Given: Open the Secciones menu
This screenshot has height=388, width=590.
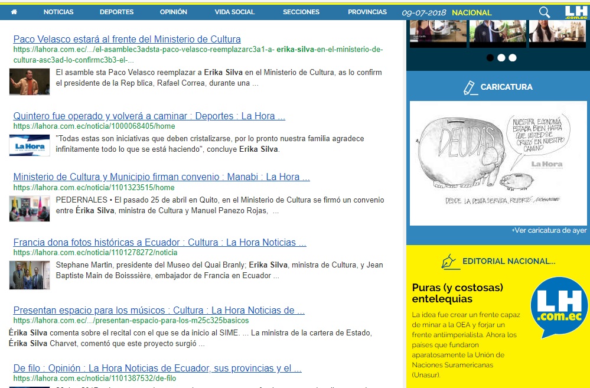Looking at the screenshot, I should (x=301, y=12).
